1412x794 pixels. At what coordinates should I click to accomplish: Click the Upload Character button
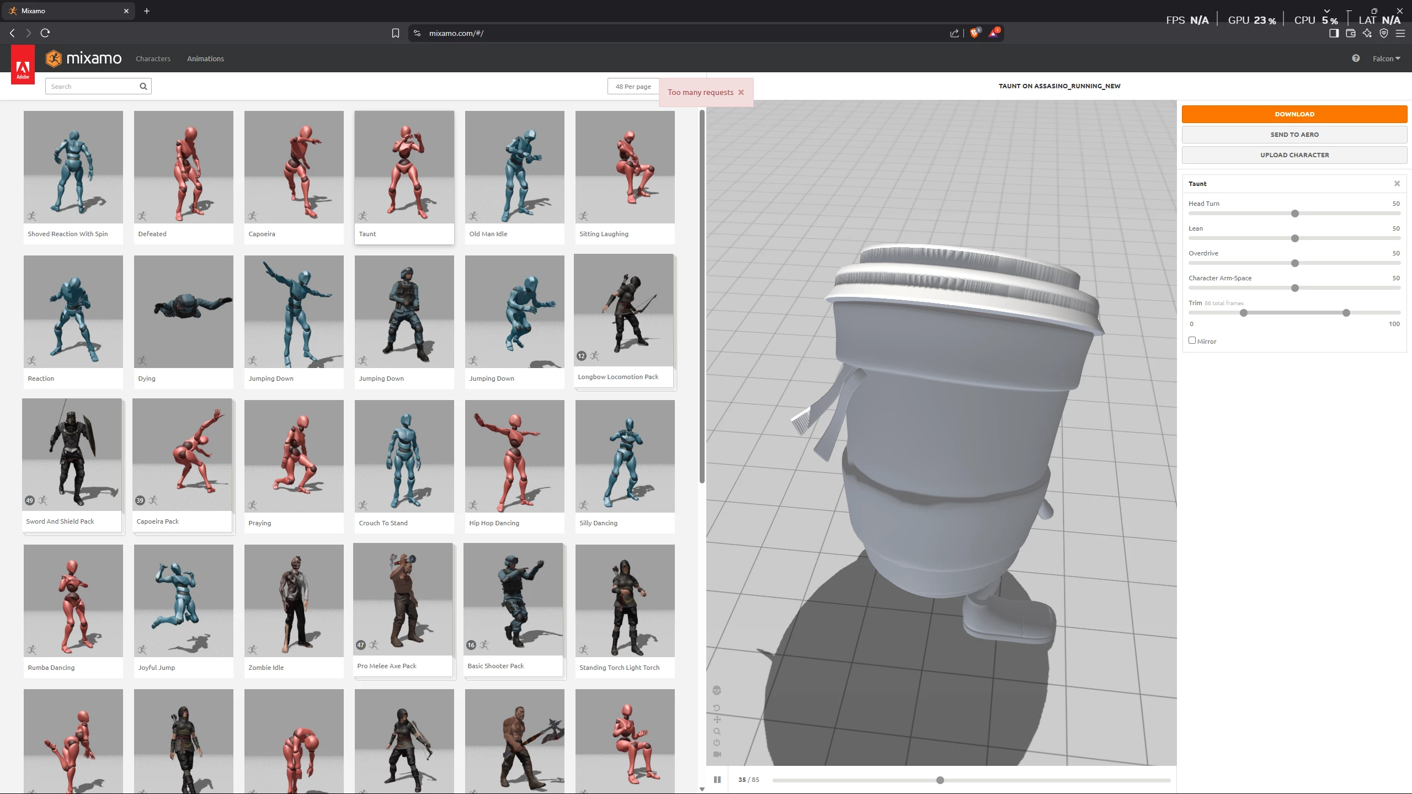pyautogui.click(x=1294, y=155)
